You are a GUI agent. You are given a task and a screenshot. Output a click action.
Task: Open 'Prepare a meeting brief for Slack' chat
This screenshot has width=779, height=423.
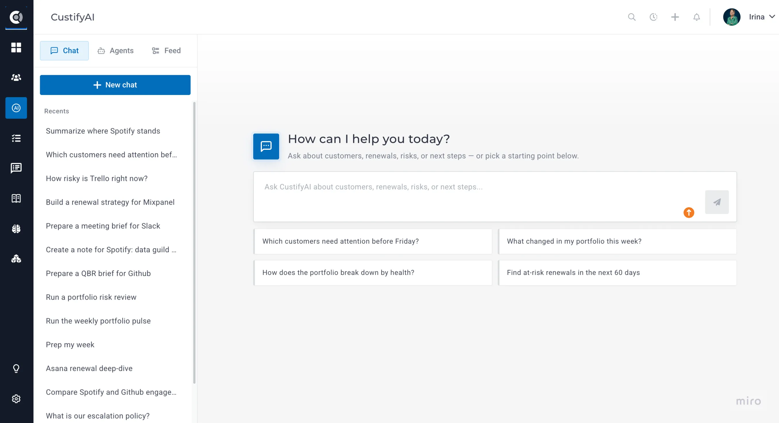(x=103, y=226)
